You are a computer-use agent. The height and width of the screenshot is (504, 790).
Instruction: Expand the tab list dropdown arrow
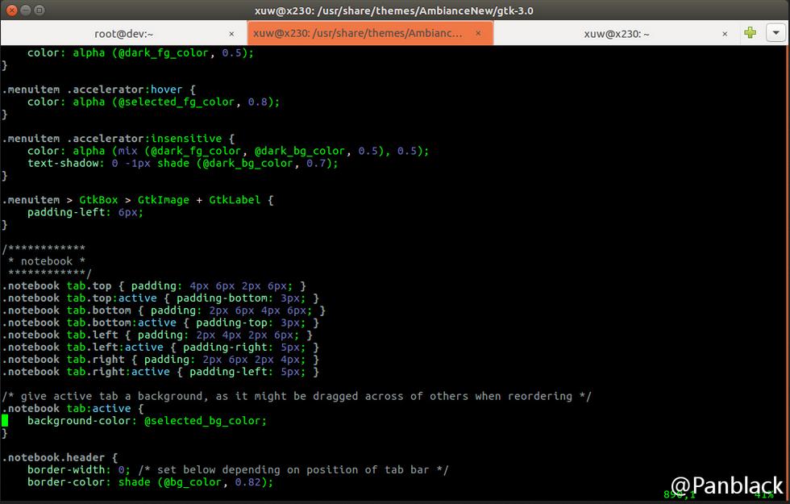tap(775, 33)
